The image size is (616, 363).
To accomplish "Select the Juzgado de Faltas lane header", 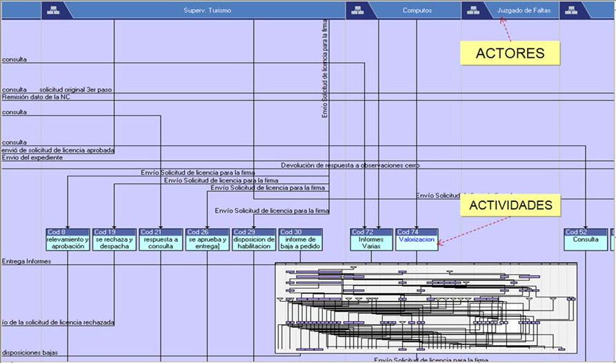I will point(524,10).
